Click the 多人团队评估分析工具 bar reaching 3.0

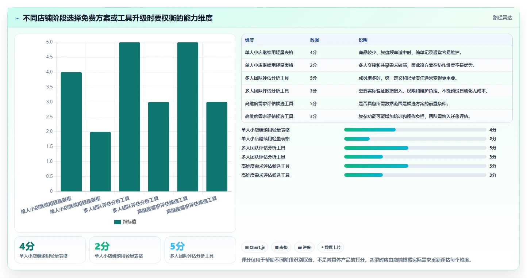(x=158, y=146)
